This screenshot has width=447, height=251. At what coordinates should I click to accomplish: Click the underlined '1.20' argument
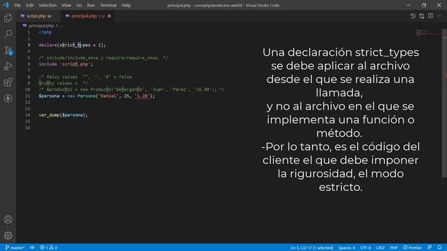(x=142, y=96)
